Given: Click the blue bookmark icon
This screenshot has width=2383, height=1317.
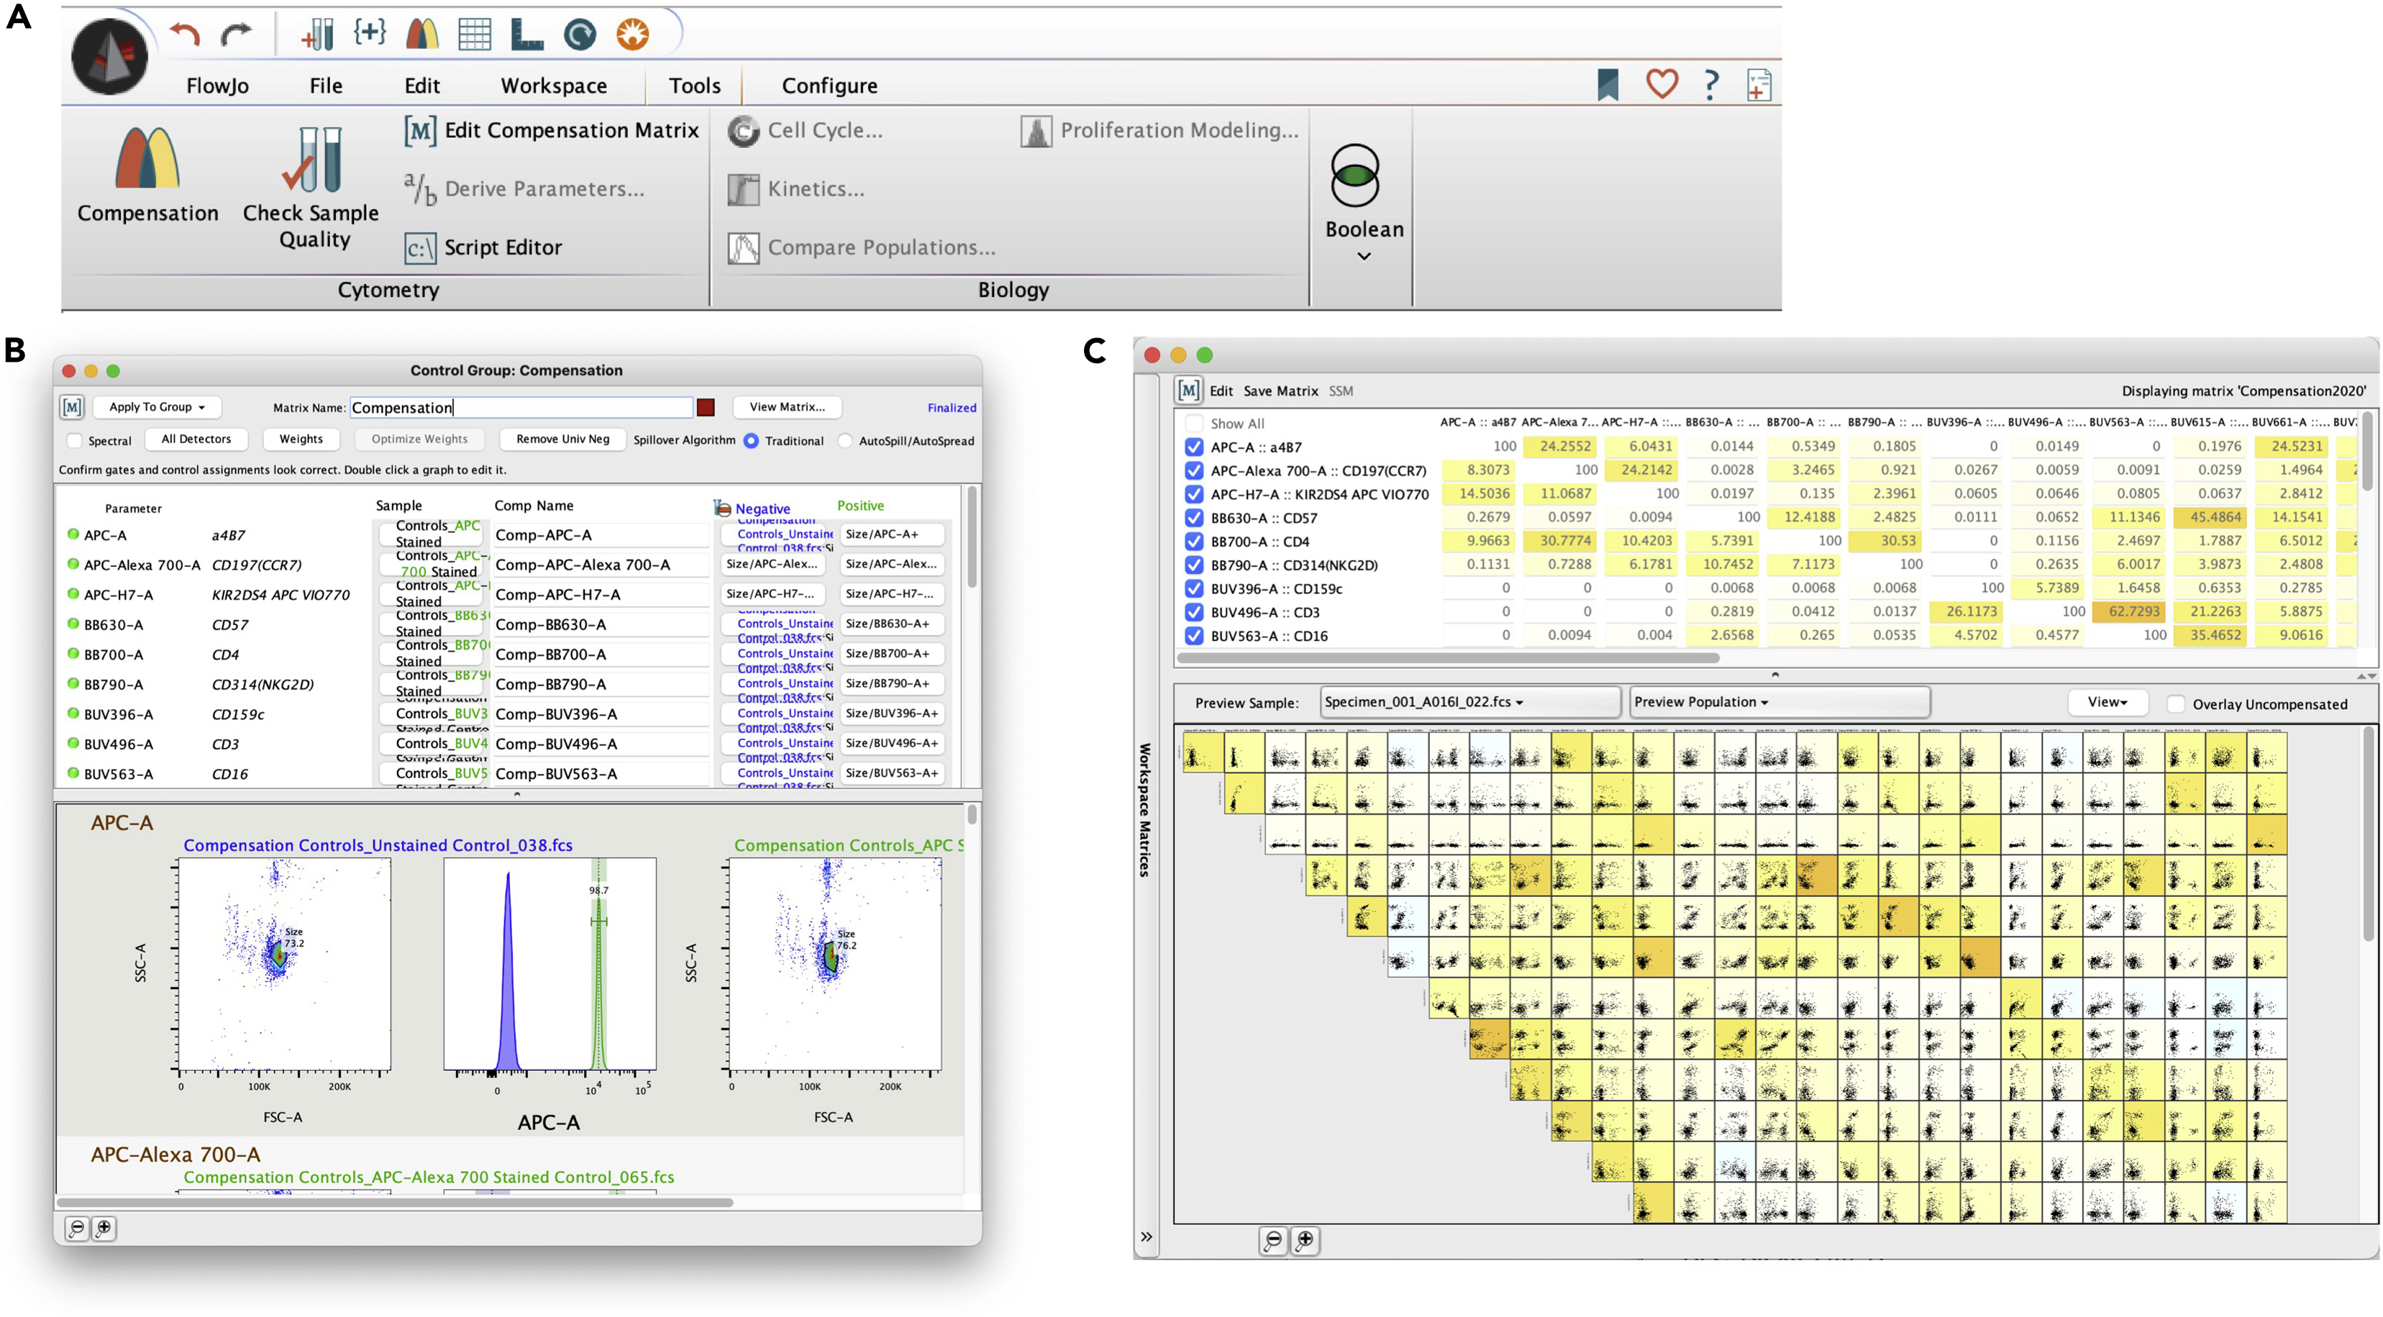Looking at the screenshot, I should (1608, 84).
